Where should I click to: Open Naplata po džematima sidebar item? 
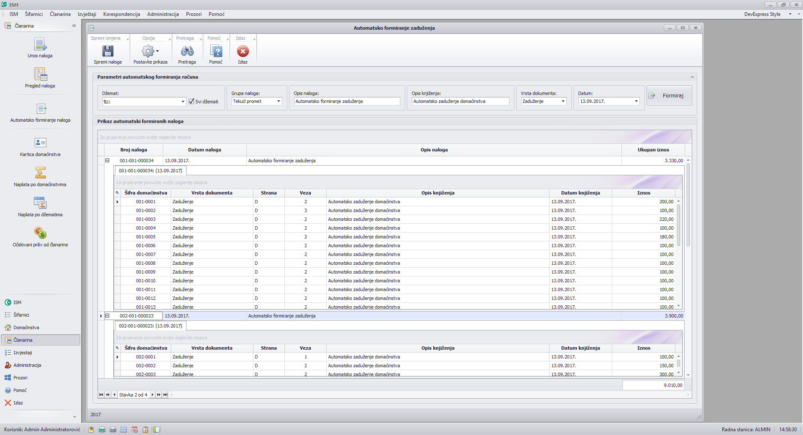point(40,207)
